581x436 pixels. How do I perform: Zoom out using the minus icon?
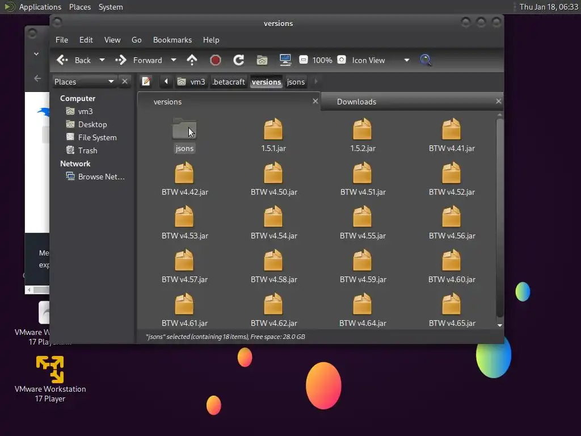point(304,60)
